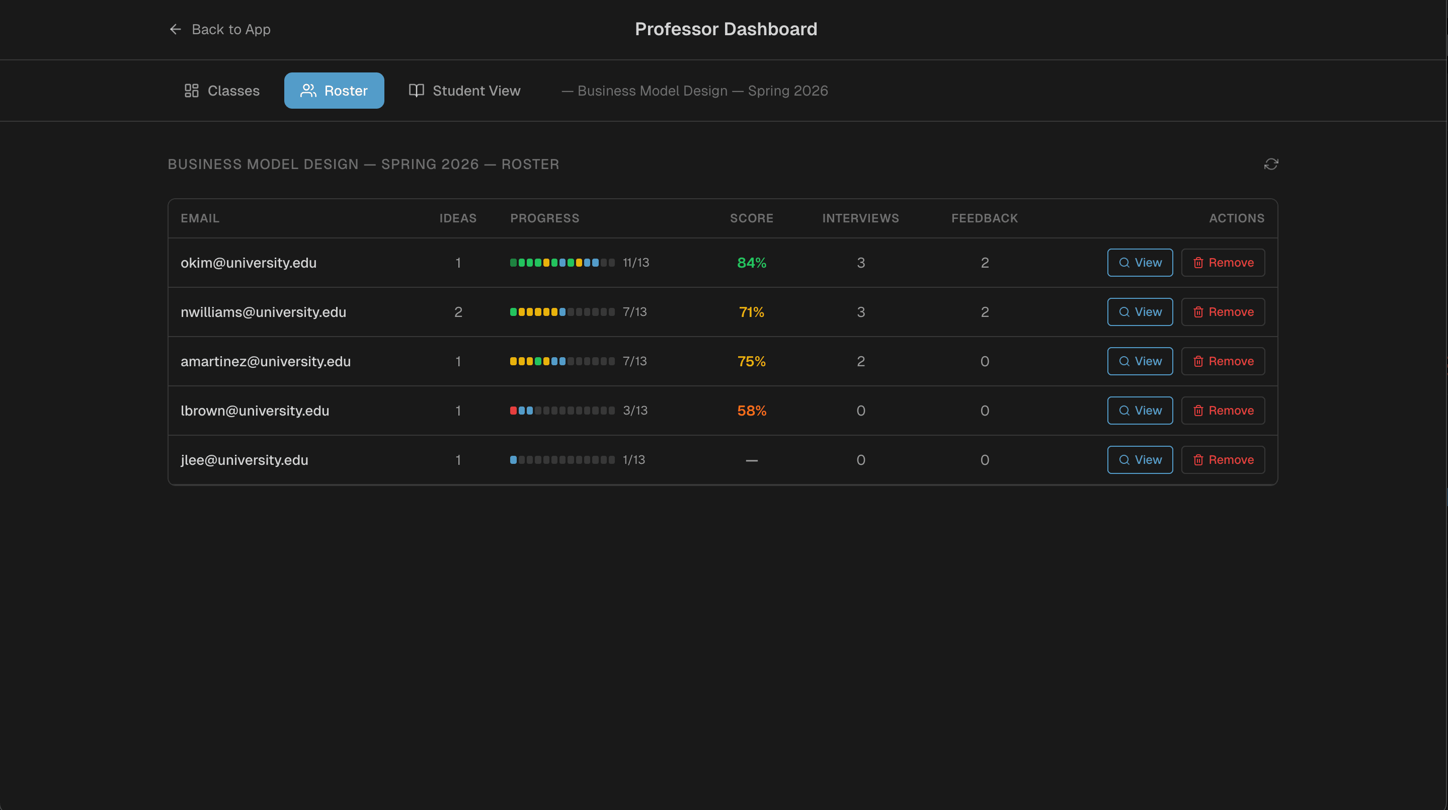Click the 11/13 progress bar for okim
Image resolution: width=1448 pixels, height=810 pixels.
click(x=561, y=263)
